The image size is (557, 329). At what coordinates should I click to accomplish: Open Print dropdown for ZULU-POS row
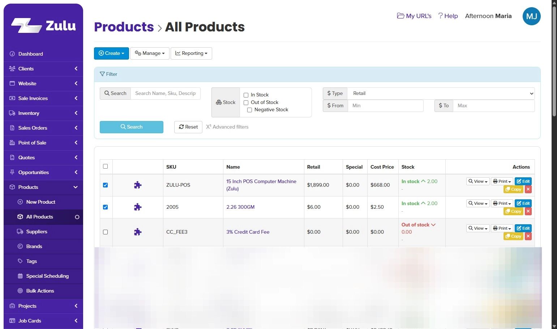[502, 181]
